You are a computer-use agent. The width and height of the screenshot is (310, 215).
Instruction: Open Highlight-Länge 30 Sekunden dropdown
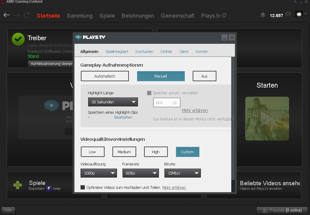click(x=113, y=102)
